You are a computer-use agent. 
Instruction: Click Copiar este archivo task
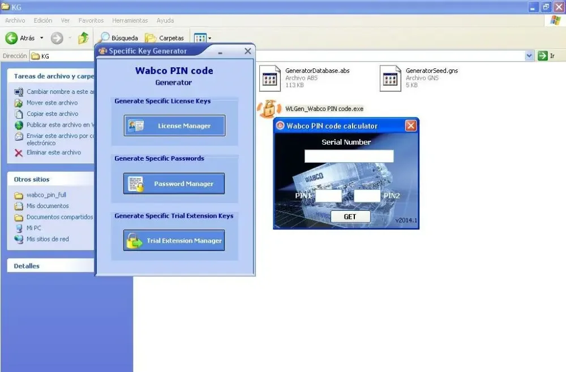52,114
